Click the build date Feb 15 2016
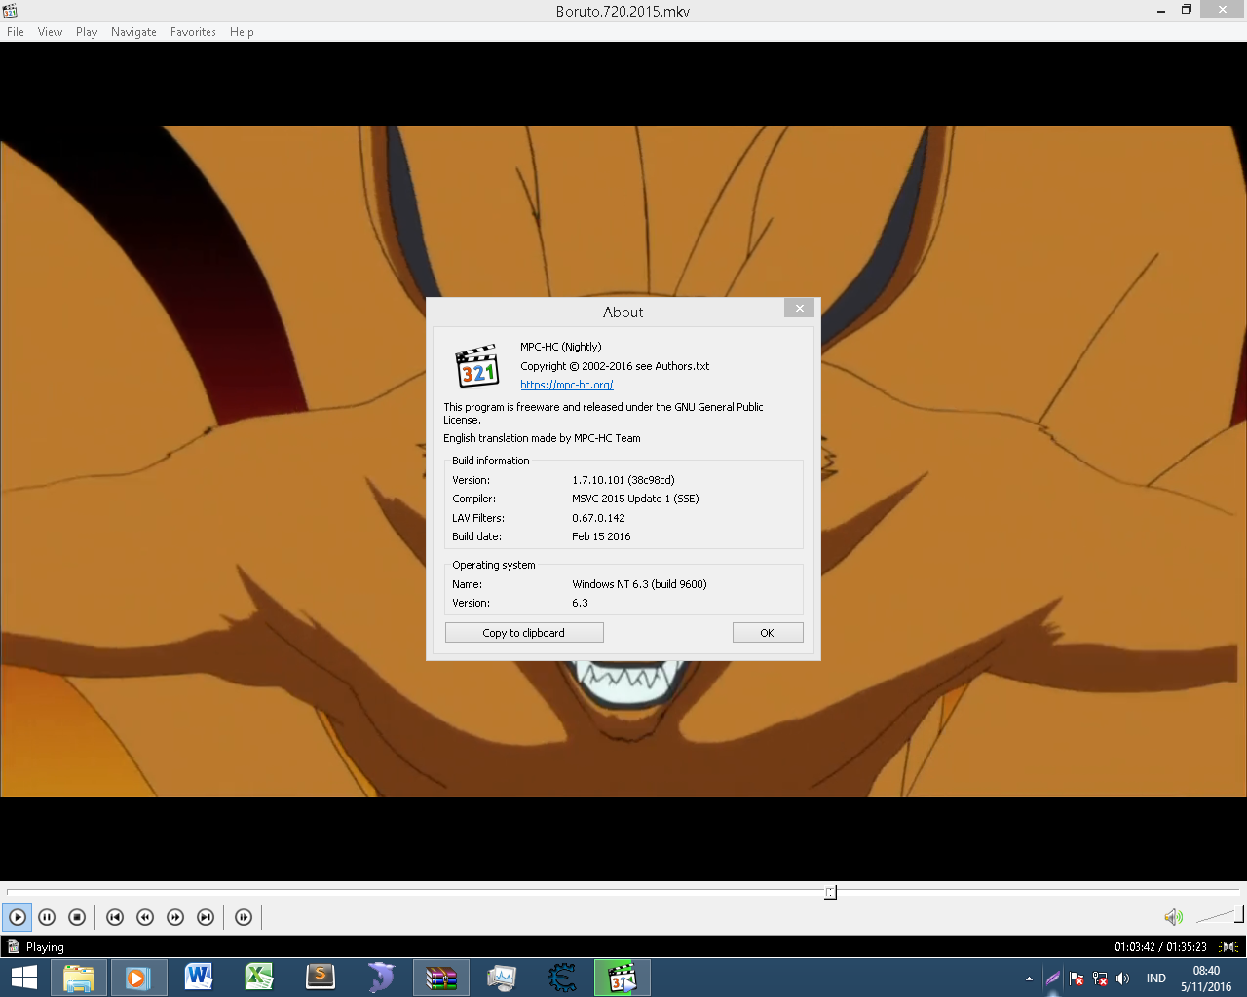This screenshot has width=1247, height=997. point(601,536)
